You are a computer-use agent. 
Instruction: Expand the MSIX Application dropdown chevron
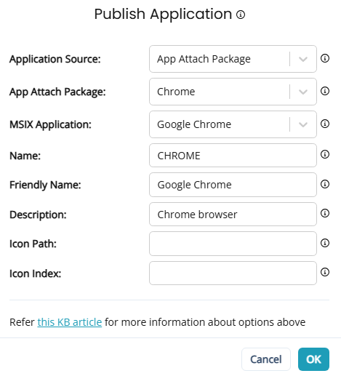[x=303, y=124]
